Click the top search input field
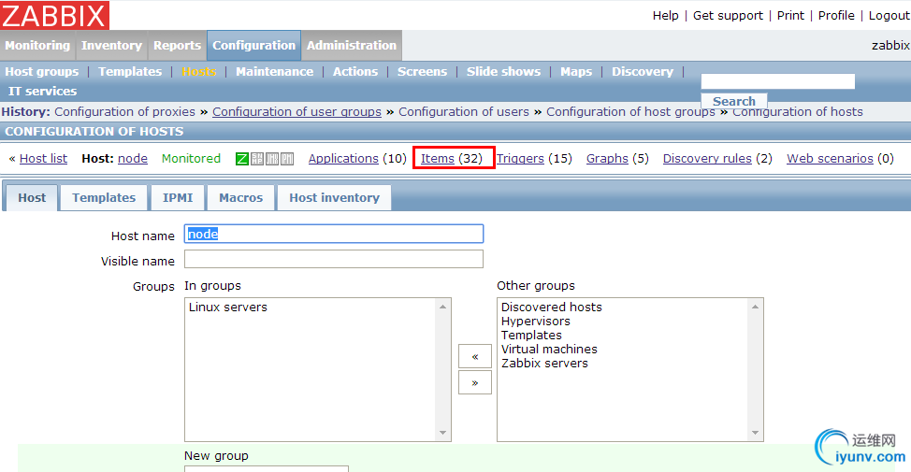The width and height of the screenshot is (911, 472). click(x=778, y=81)
